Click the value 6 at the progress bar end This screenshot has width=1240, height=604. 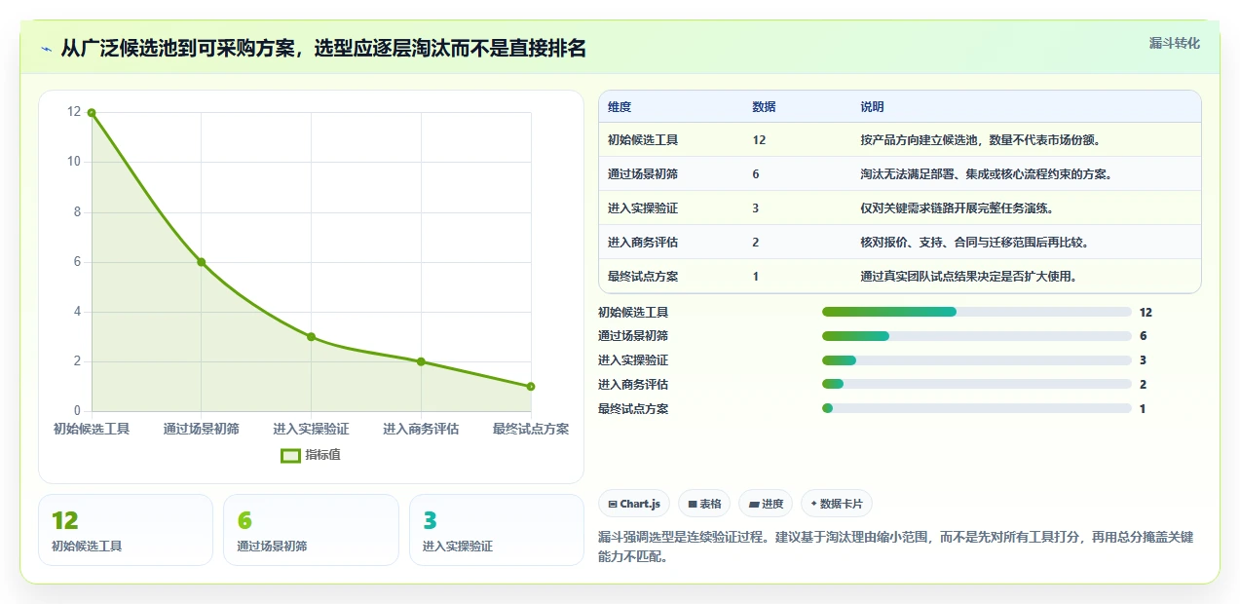[1144, 336]
